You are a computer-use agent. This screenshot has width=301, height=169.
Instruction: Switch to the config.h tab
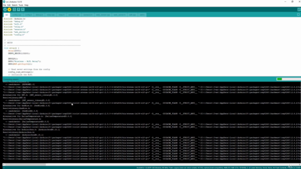(28, 15)
